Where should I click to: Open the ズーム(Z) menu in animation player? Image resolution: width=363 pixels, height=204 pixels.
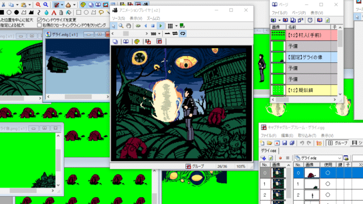tap(153, 18)
